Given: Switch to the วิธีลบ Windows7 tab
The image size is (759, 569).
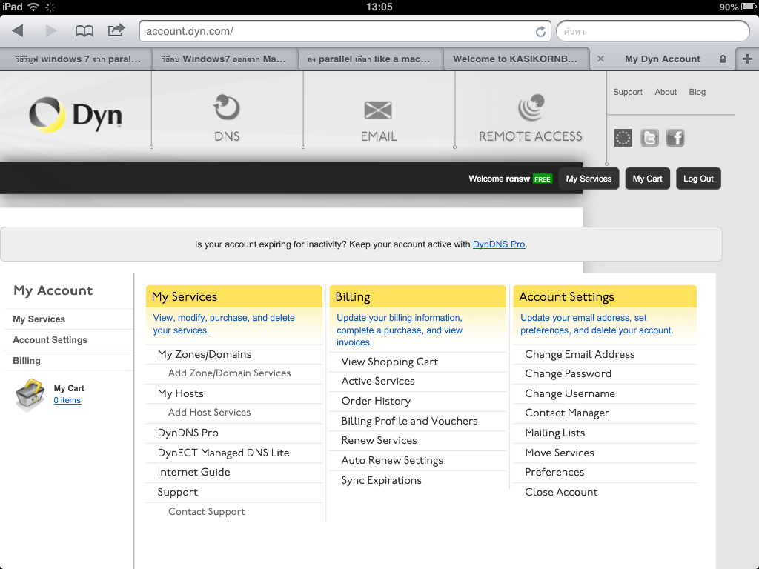Looking at the screenshot, I should (225, 59).
